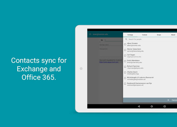Tap the Android home circle button
The height and width of the screenshot is (127, 177).
152,106
